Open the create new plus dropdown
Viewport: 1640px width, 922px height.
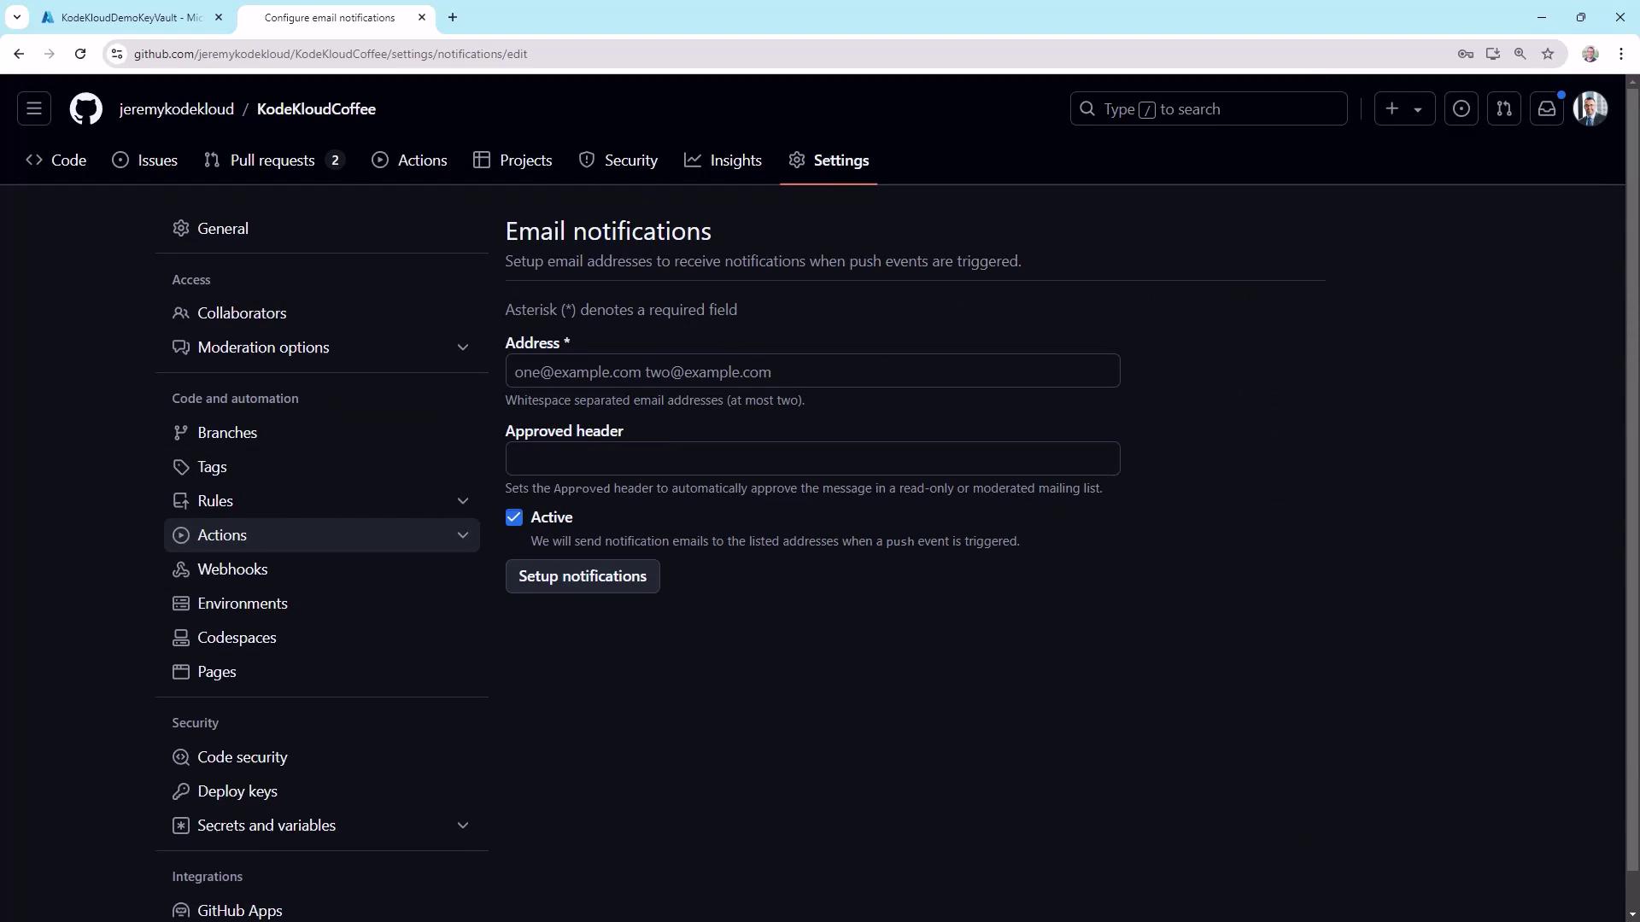1404,108
